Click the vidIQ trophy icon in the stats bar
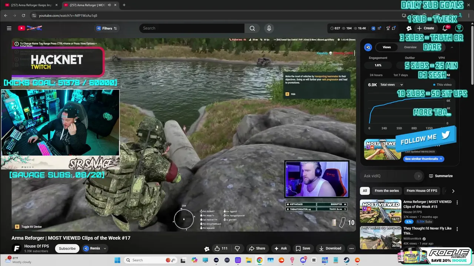The width and height of the screenshot is (474, 266). click(388, 28)
